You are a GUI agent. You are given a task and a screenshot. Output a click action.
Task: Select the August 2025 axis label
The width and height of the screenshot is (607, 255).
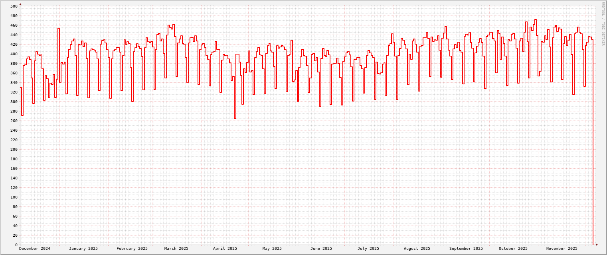(417, 248)
